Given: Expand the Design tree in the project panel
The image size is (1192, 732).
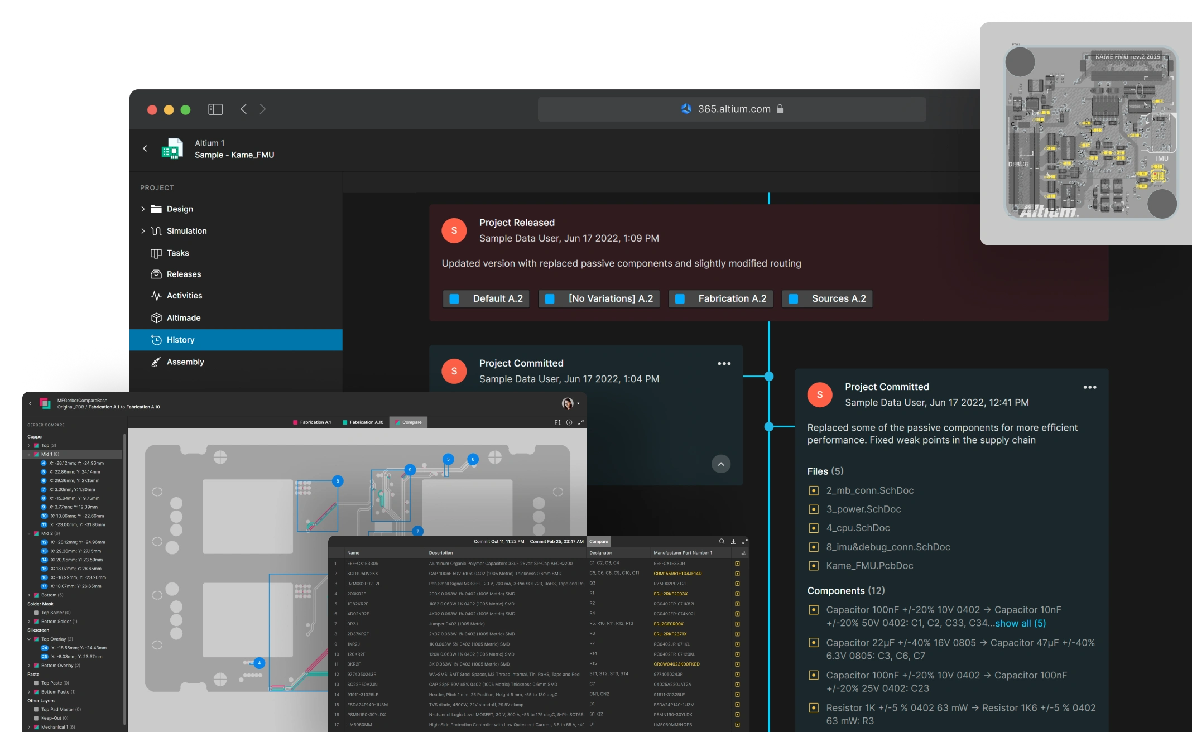Looking at the screenshot, I should [143, 209].
